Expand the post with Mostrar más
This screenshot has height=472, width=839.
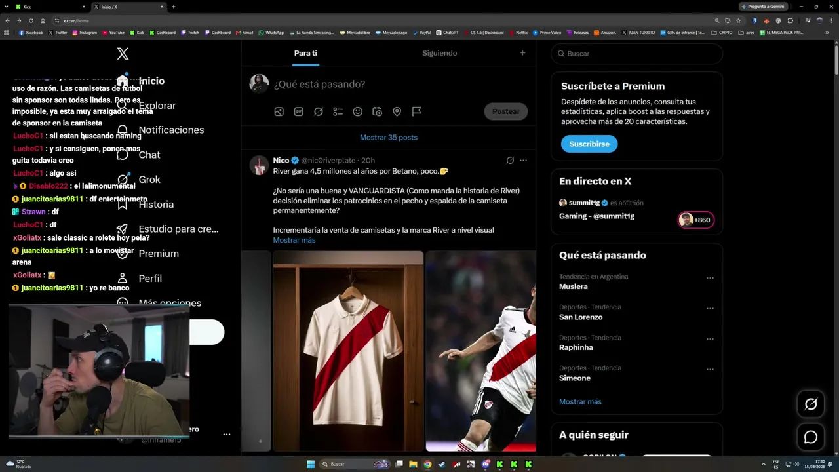[294, 240]
